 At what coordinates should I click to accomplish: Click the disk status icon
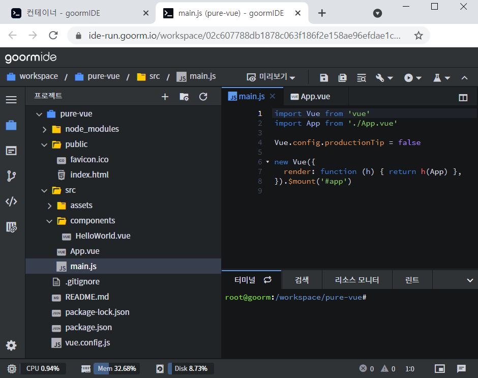click(x=160, y=369)
